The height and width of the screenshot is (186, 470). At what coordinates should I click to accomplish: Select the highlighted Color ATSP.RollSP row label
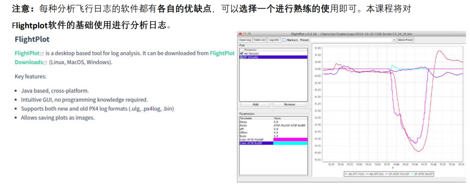coord(256,143)
